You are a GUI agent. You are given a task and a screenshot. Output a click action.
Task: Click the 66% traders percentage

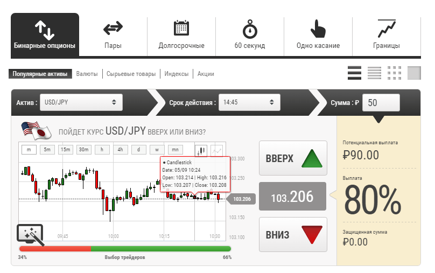pyautogui.click(x=227, y=257)
